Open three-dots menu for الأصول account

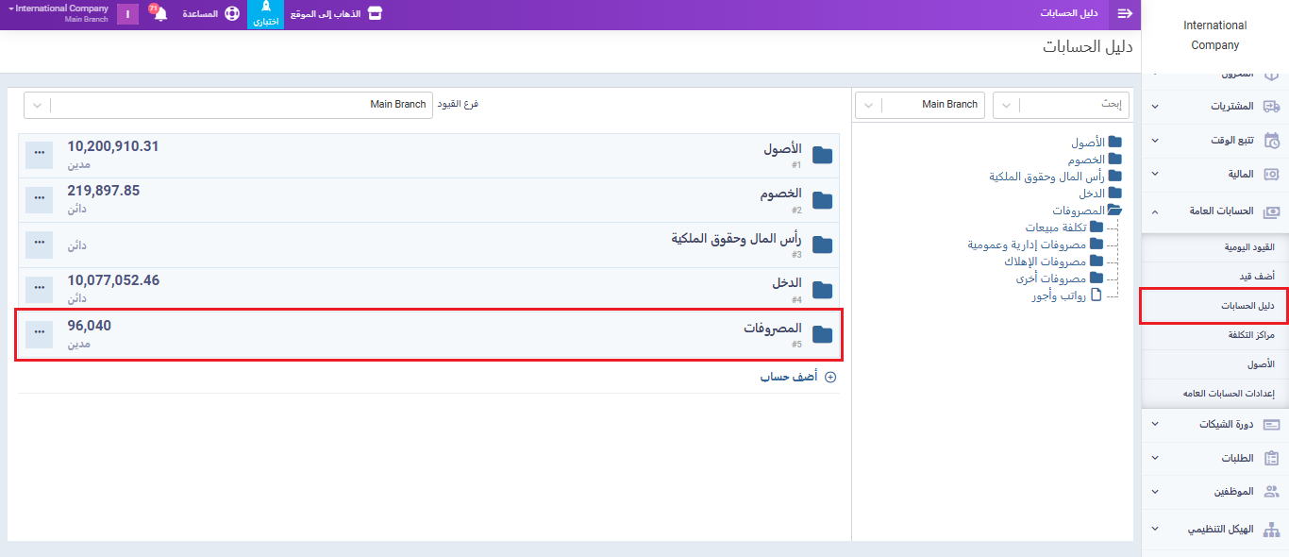point(39,155)
